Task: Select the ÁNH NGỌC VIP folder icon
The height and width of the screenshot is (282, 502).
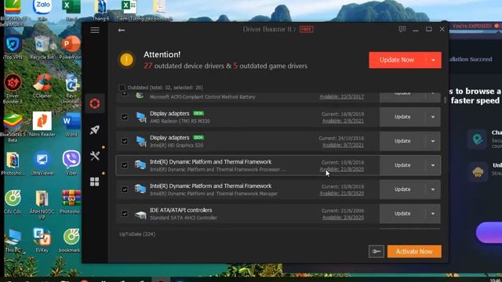Action: tap(42, 205)
